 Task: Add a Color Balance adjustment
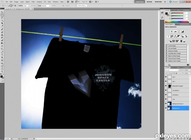(175, 36)
